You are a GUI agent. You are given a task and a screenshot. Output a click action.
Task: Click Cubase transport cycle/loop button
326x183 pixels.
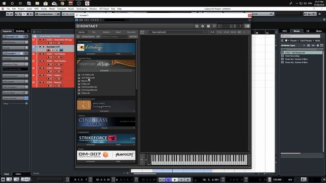[169, 179]
